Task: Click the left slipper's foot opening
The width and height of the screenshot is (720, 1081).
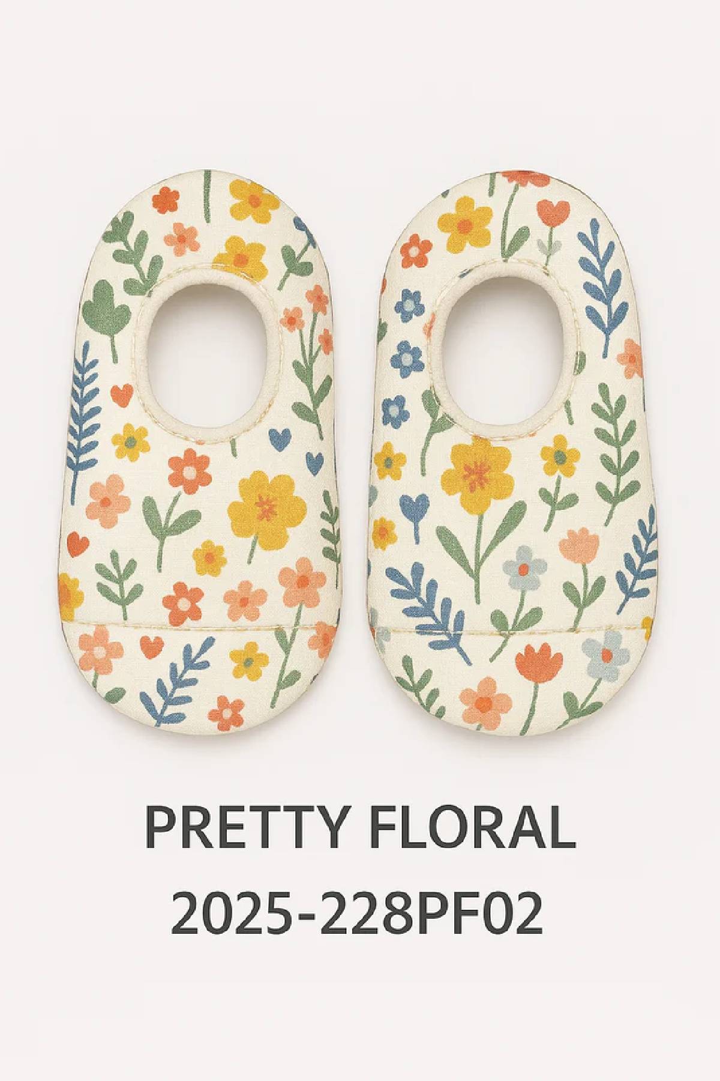Action: pos(210,350)
